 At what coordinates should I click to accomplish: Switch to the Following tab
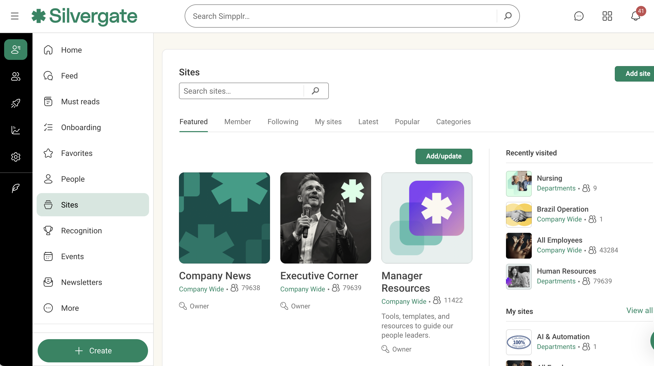283,122
